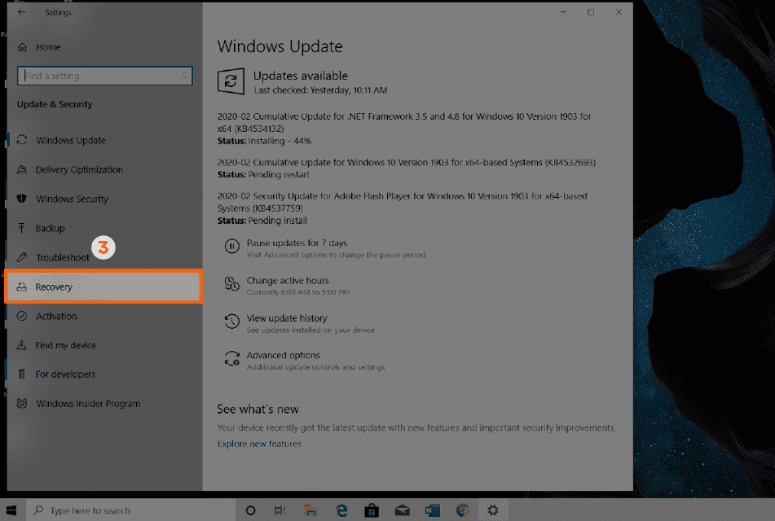This screenshot has height=521, width=775.
Task: Select Windows Update in the sidebar
Action: 105,140
